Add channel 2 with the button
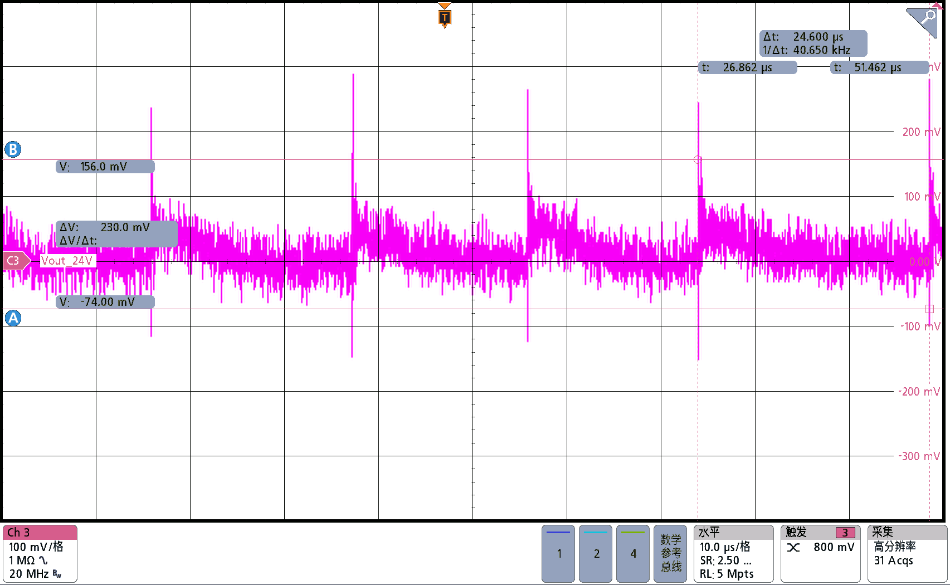This screenshot has width=950, height=585. pos(596,554)
